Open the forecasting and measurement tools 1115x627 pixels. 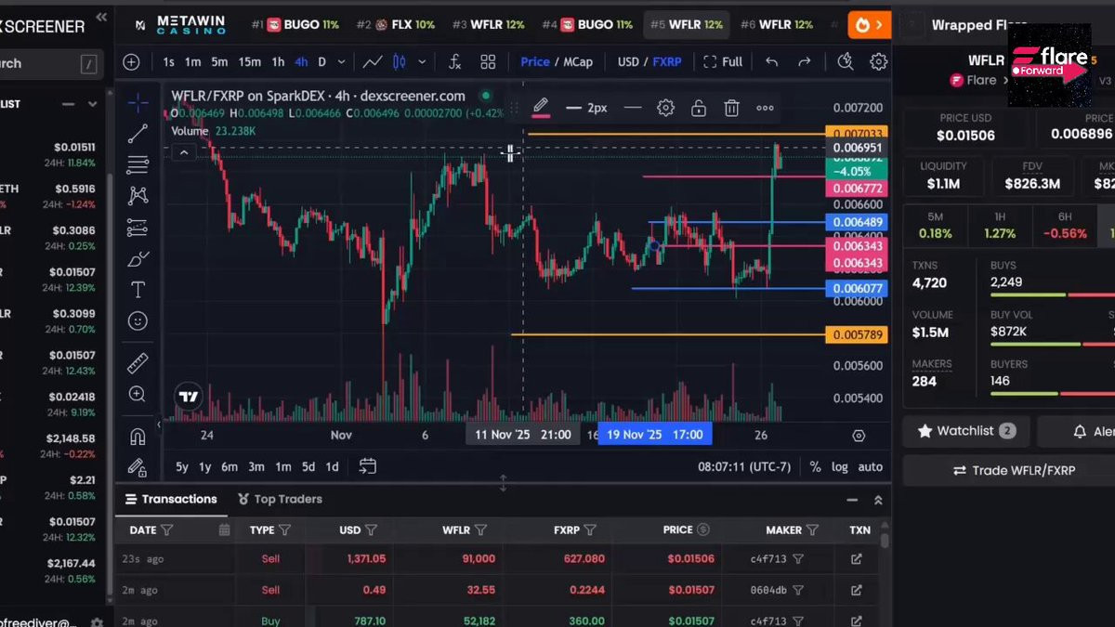(138, 228)
